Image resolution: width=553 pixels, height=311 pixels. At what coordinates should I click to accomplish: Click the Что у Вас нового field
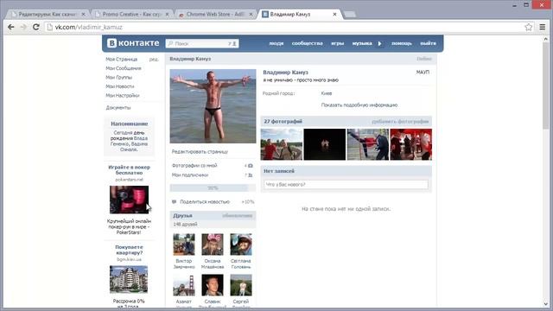(346, 184)
